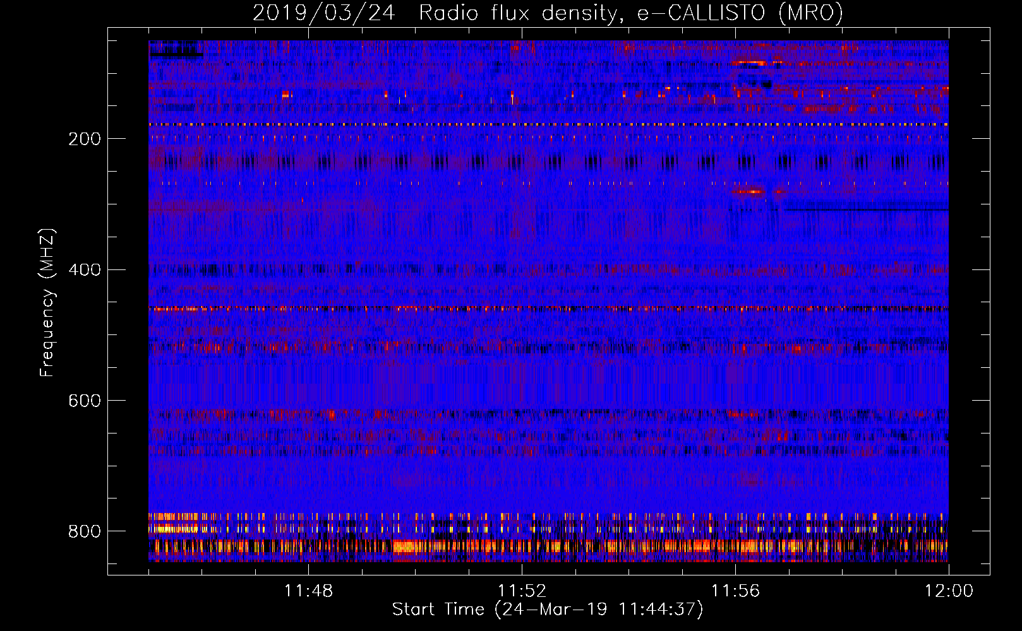
Task: Click the 11:56 time tick label
Action: (735, 591)
